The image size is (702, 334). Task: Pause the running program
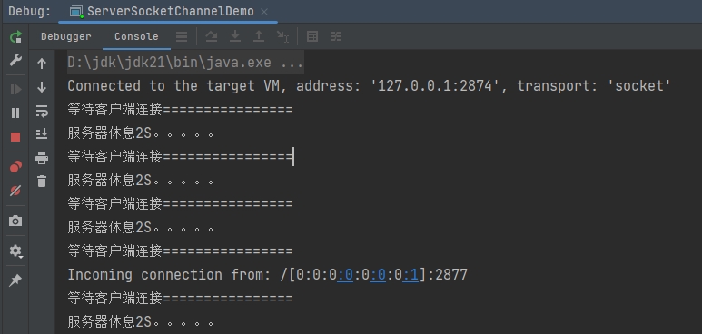(15, 113)
